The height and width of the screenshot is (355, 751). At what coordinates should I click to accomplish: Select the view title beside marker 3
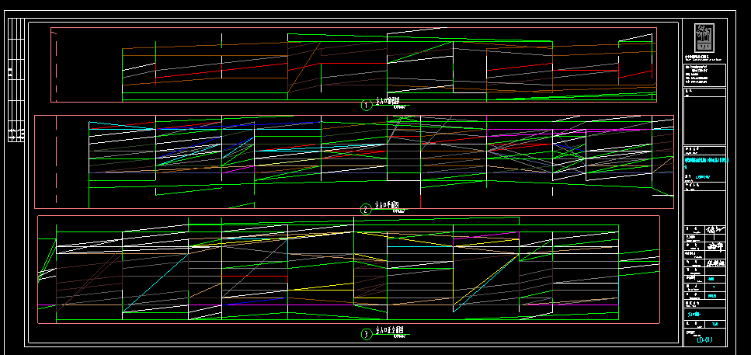pyautogui.click(x=389, y=332)
